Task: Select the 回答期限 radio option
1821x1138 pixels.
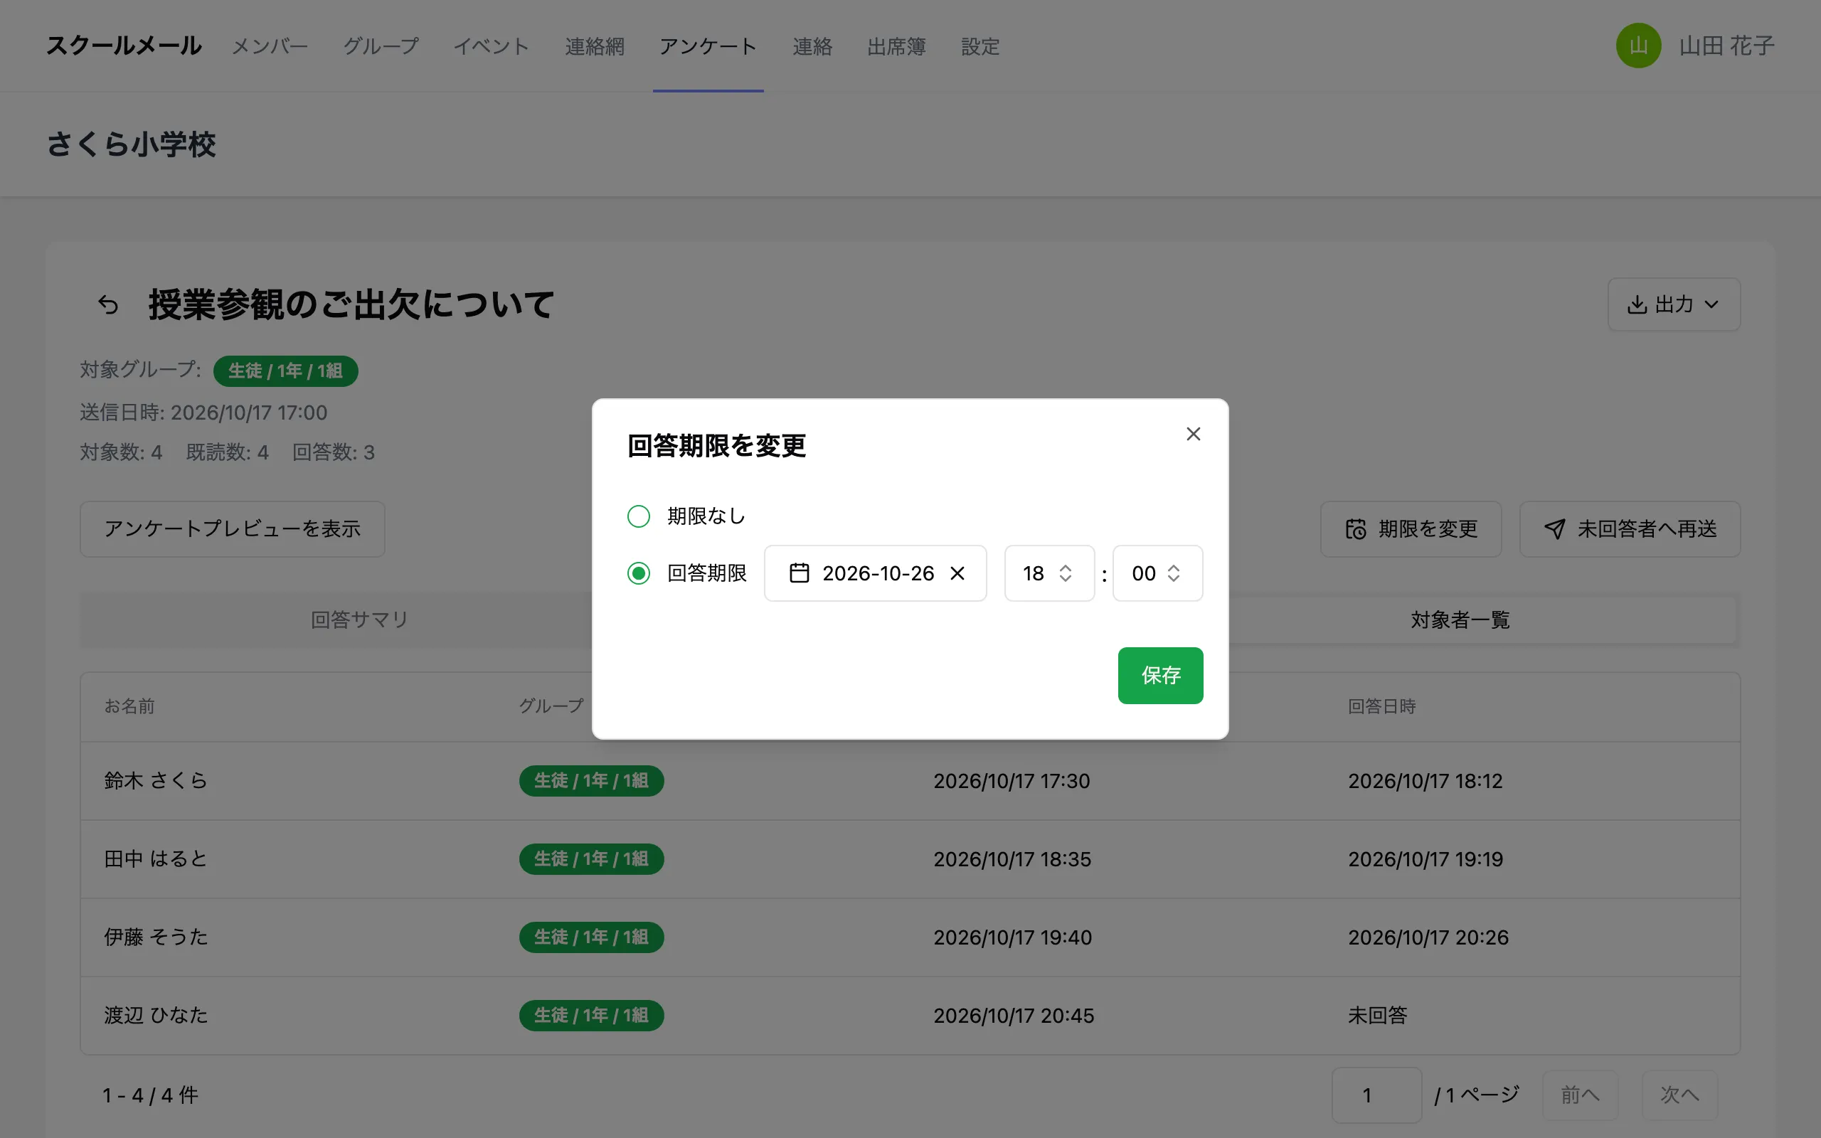Action: (x=638, y=573)
